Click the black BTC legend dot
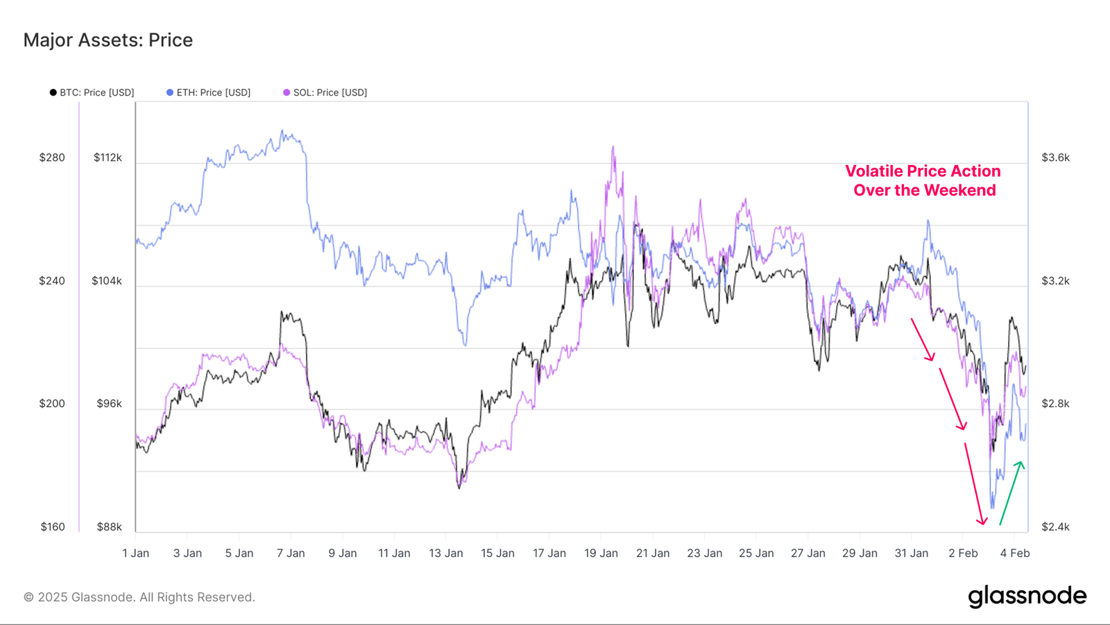Viewport: 1110px width, 625px height. click(53, 92)
